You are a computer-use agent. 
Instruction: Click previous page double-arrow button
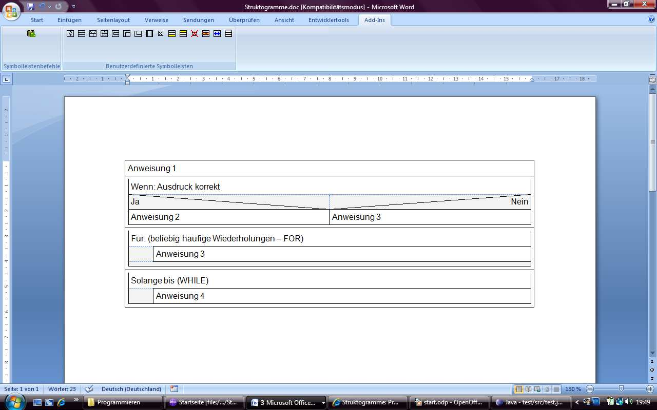point(652,361)
